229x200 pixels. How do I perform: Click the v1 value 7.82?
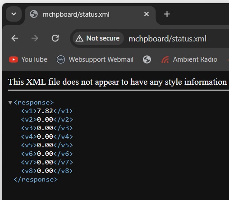(45, 111)
